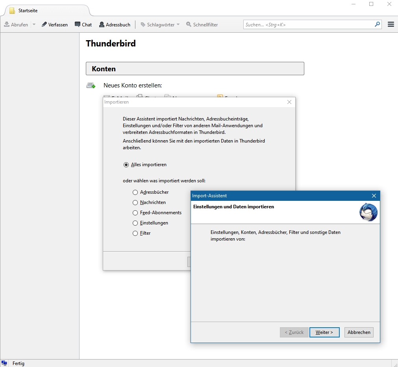This screenshot has height=367, width=398.
Task: Click the new account icon beside Neues Konto
Action: click(91, 85)
